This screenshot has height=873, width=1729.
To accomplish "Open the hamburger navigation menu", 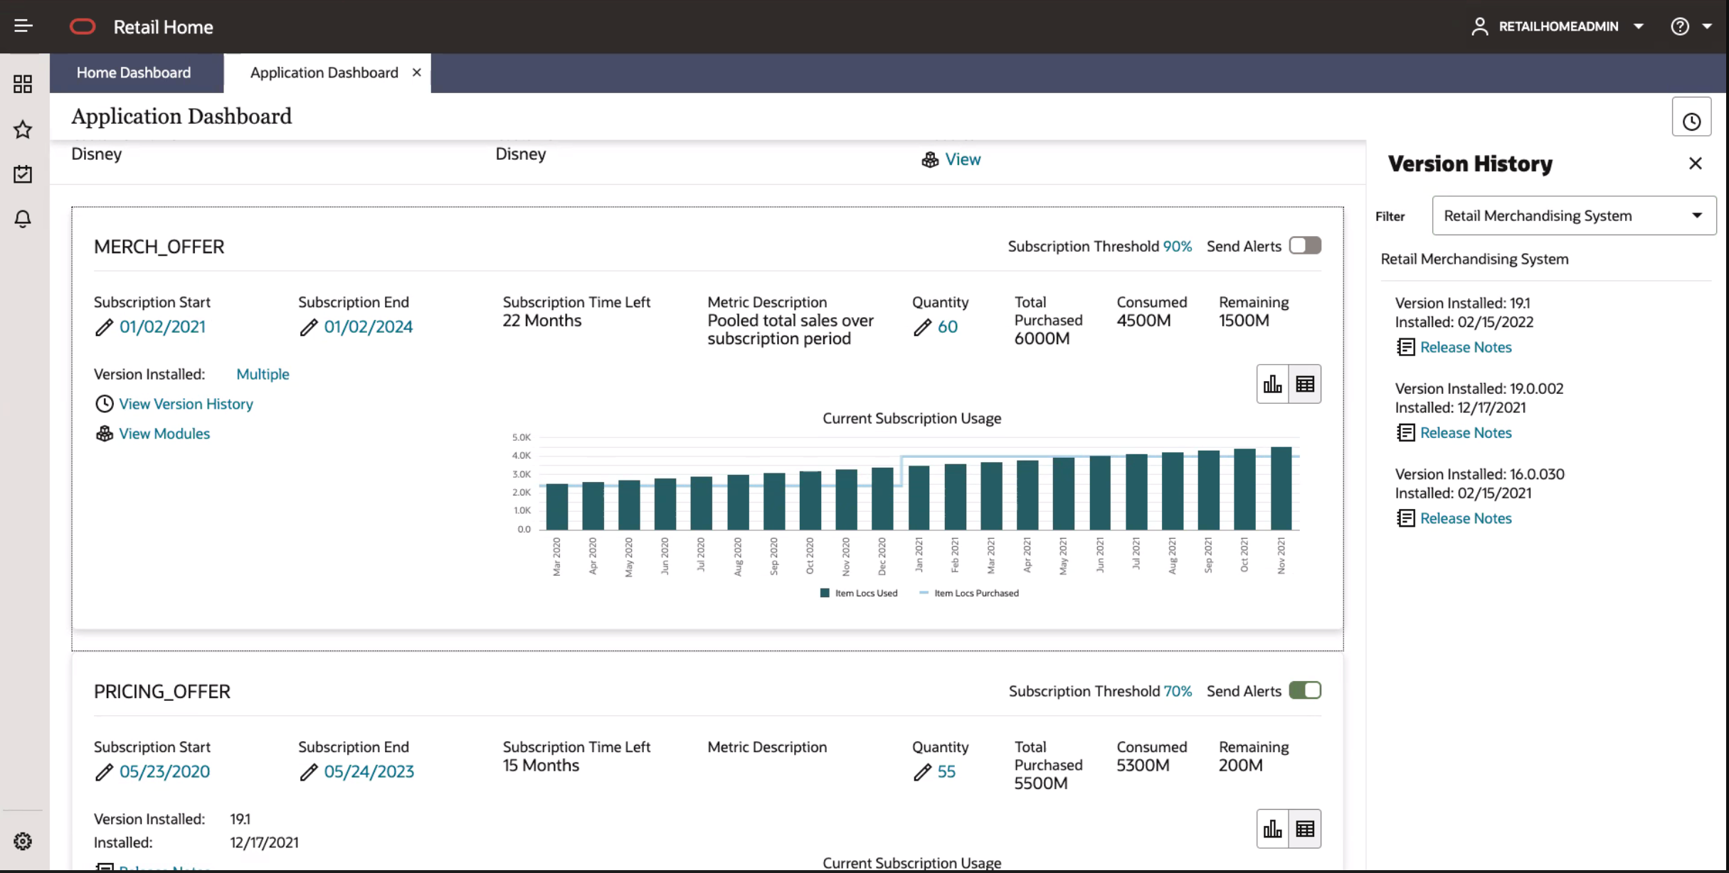I will click(23, 26).
